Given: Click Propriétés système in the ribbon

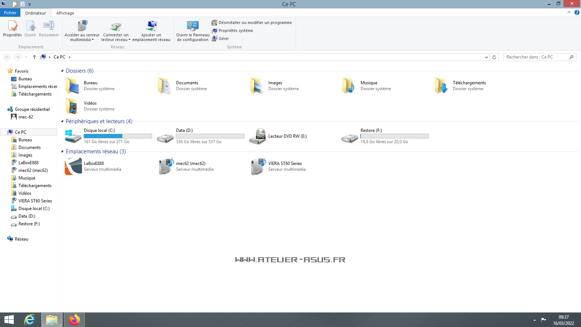Looking at the screenshot, I should (235, 31).
